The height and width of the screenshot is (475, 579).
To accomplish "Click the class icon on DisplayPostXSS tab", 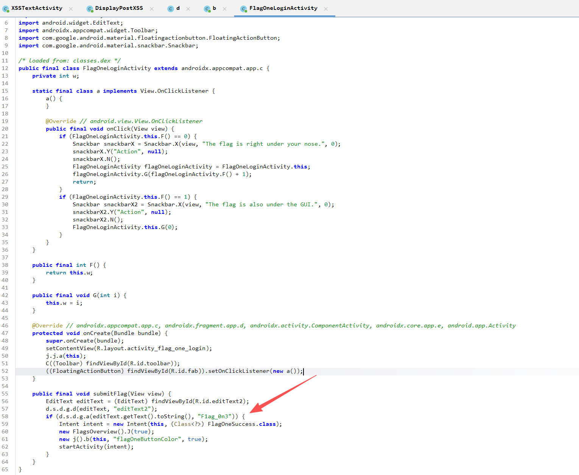I will (90, 9).
